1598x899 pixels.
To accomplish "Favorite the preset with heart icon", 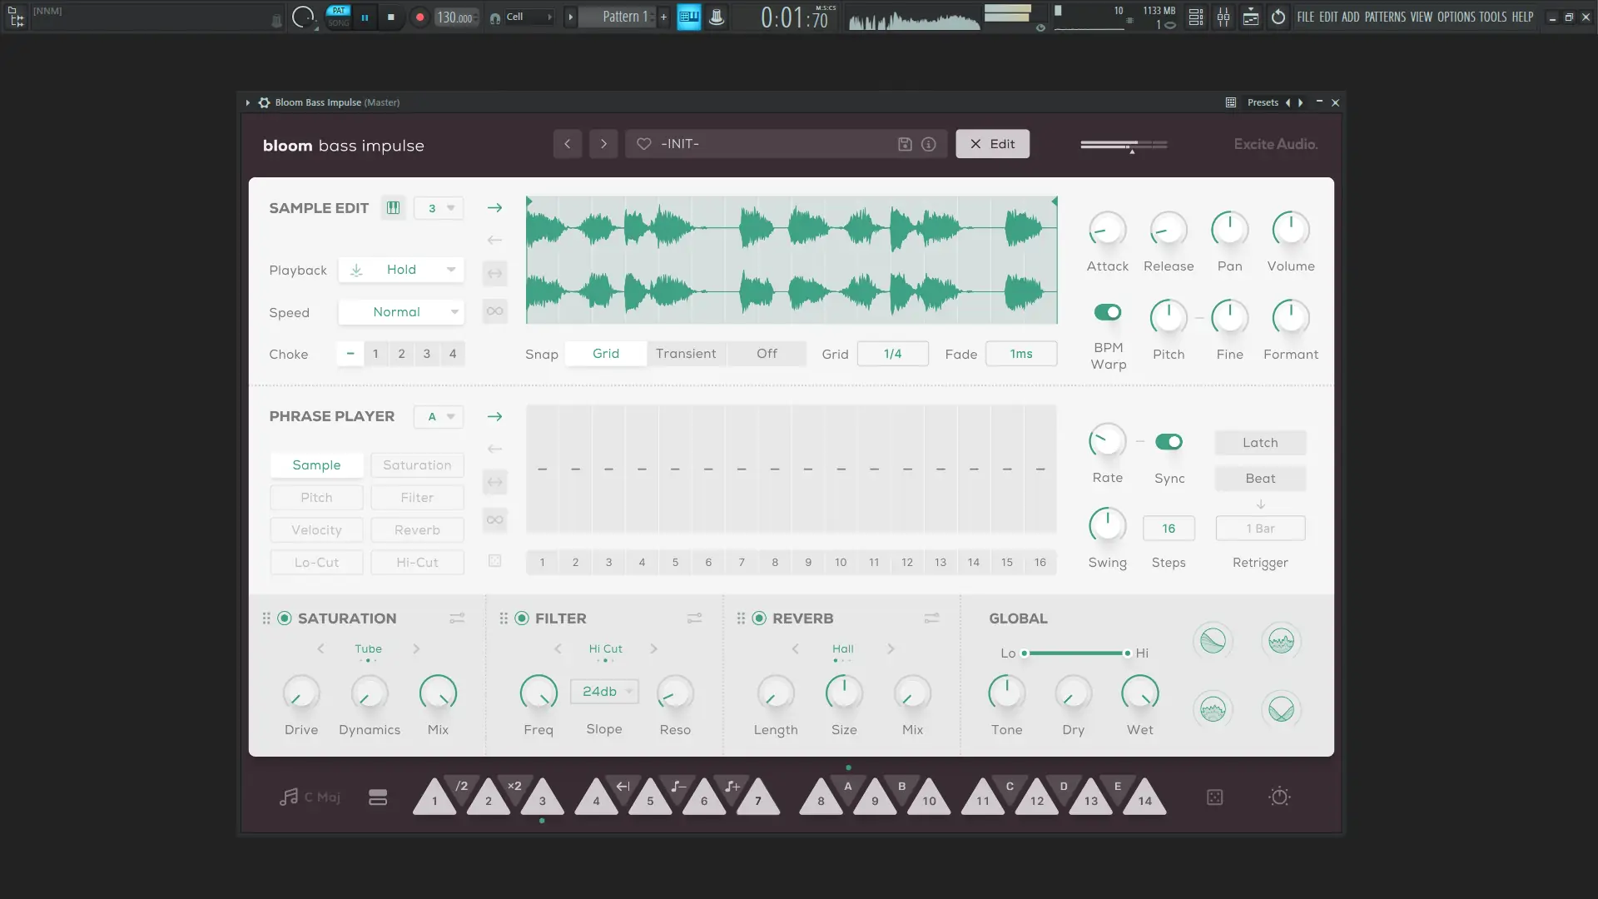I will [x=643, y=144].
